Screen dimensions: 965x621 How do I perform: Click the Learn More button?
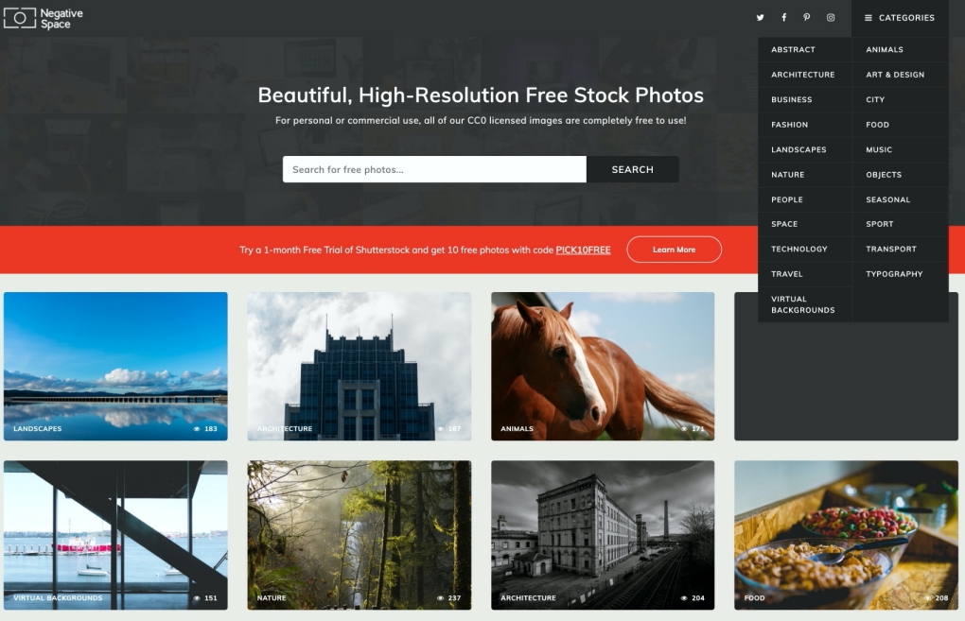[x=674, y=250]
